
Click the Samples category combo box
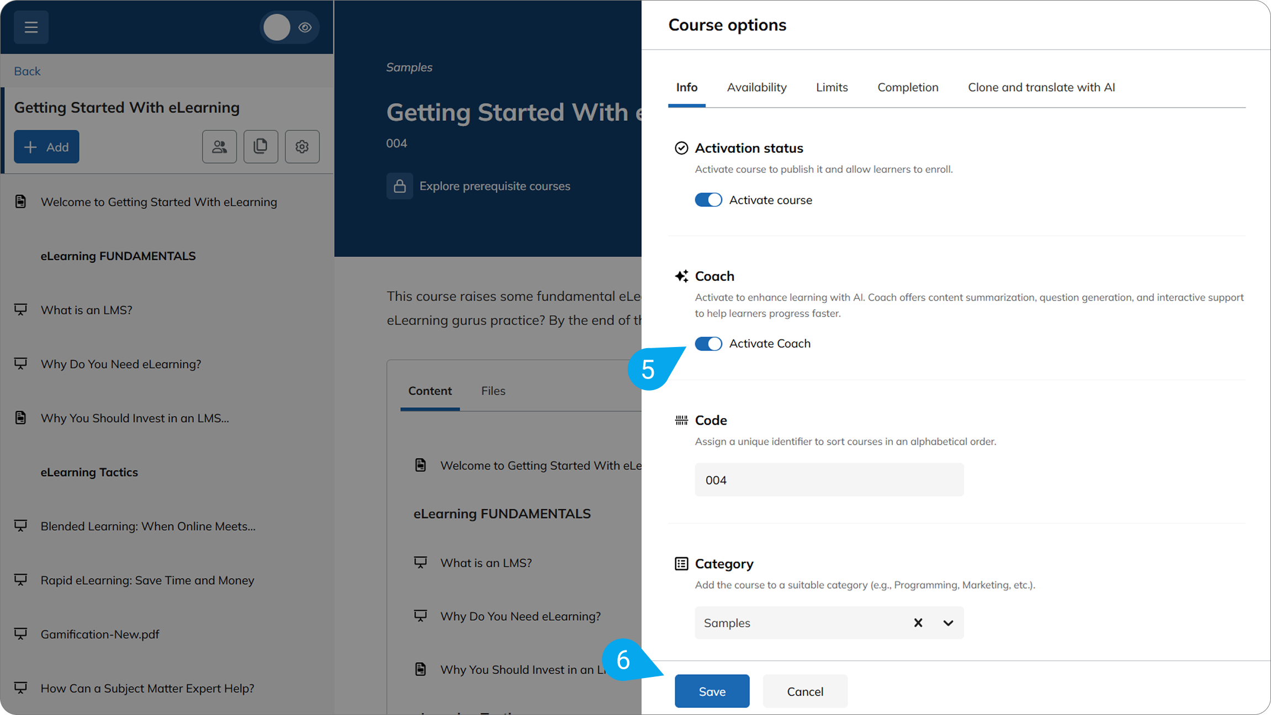tap(829, 623)
